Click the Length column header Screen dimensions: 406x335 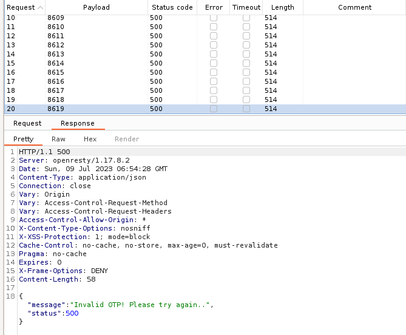(x=282, y=7)
